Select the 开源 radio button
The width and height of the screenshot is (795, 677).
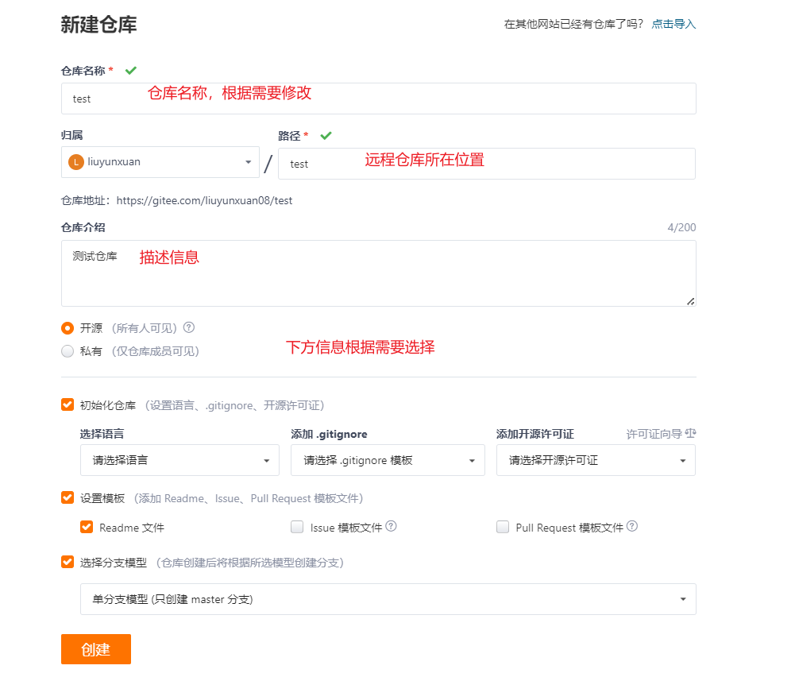pos(68,328)
